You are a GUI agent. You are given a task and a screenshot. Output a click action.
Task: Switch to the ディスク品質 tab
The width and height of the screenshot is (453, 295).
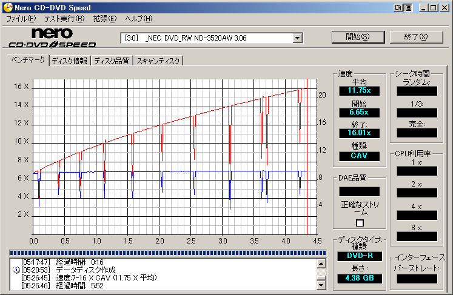112,61
